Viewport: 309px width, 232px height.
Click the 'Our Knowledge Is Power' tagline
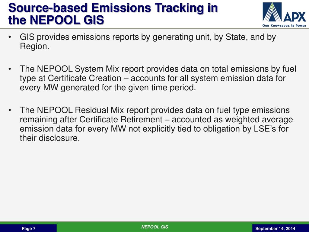click(284, 25)
